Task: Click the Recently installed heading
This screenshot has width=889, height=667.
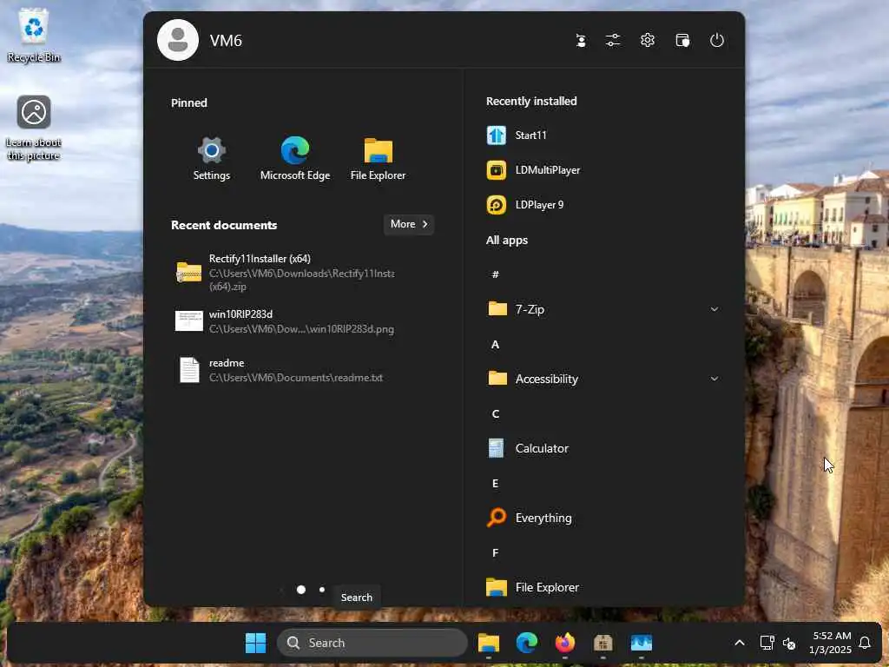Action: pos(531,101)
